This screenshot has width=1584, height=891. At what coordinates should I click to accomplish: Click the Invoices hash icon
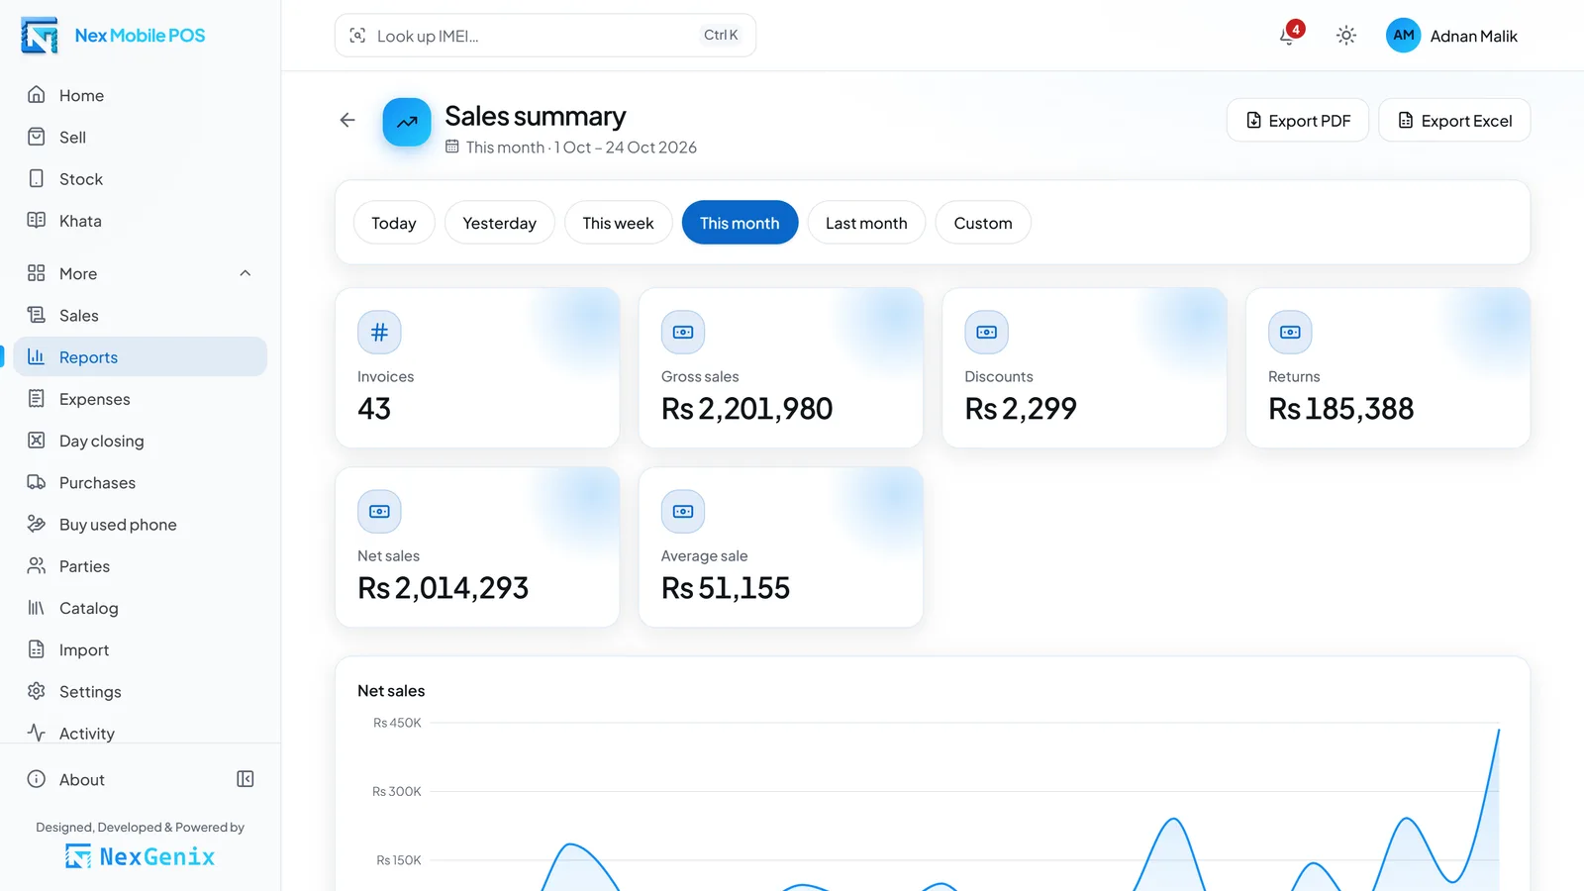379,333
